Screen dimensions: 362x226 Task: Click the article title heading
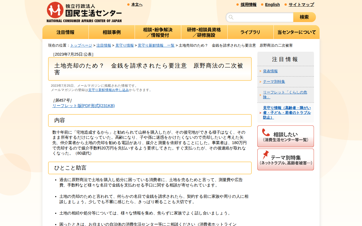pyautogui.click(x=150, y=69)
